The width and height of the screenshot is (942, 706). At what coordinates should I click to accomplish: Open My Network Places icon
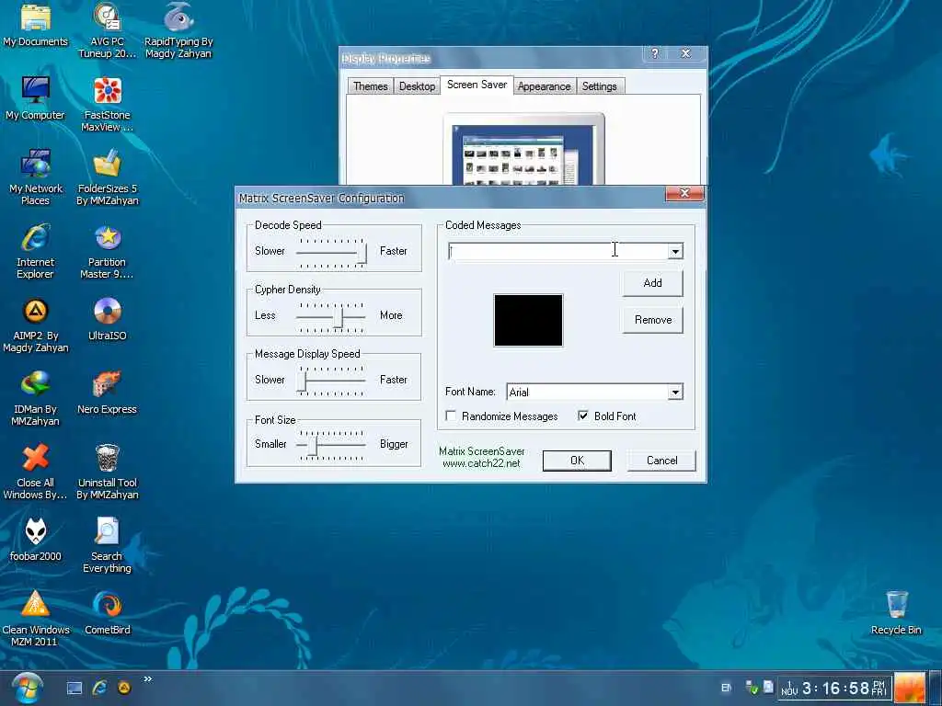(x=36, y=177)
